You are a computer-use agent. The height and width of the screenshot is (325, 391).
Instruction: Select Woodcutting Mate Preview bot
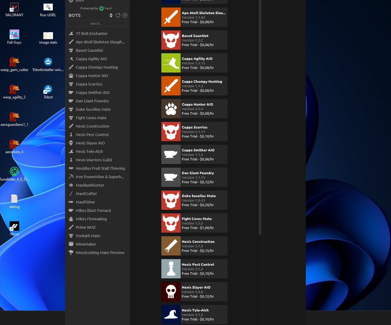click(97, 252)
